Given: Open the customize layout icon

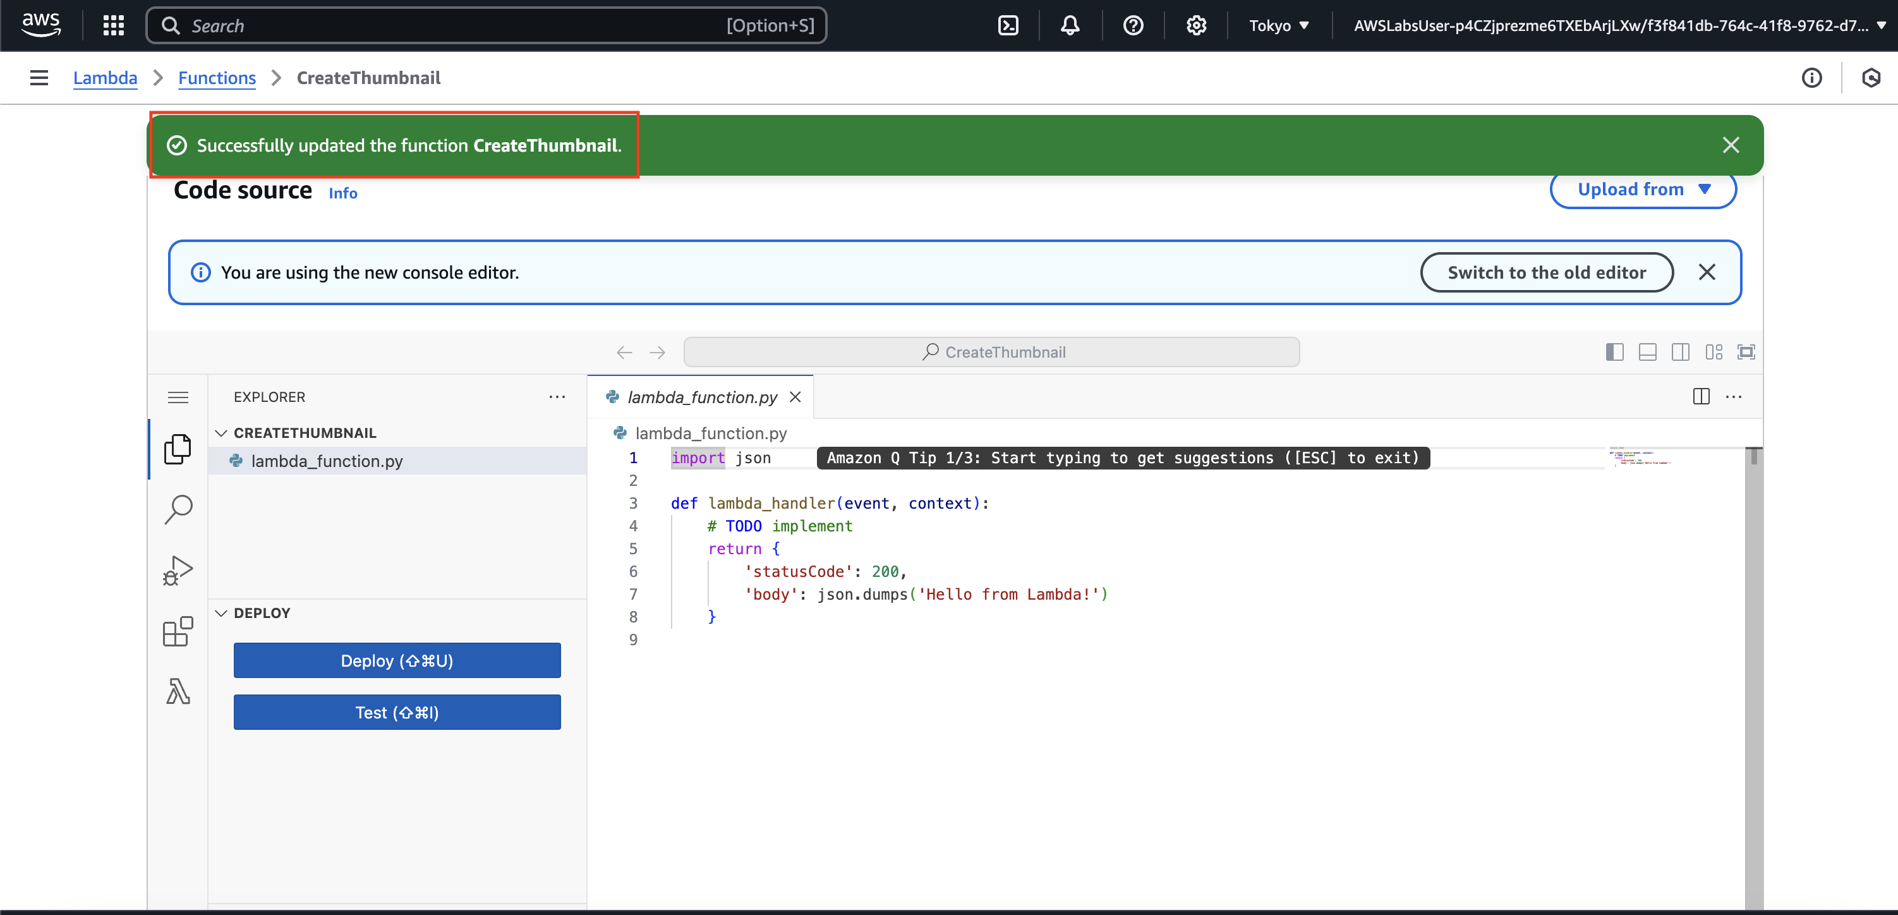Looking at the screenshot, I should pos(1714,352).
